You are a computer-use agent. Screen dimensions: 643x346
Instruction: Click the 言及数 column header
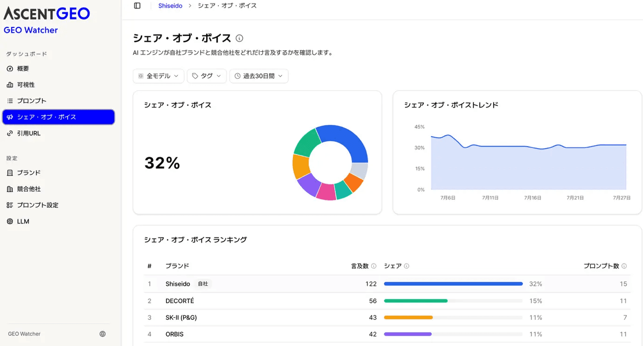tap(360, 266)
